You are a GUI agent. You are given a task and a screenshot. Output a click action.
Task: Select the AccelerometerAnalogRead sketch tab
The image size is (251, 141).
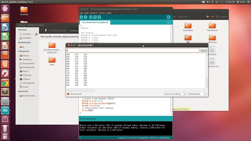[95, 22]
